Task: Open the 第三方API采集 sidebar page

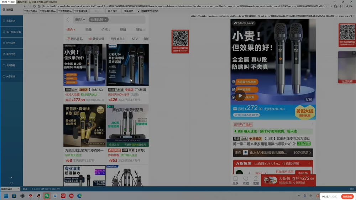Action: point(11,32)
